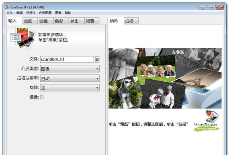Viewport: 229px width, 155px height.
Task: Open the 扫描分辨率 dropdown showing 自动
Action: [x=70, y=79]
